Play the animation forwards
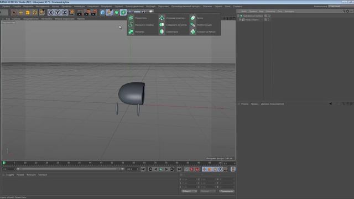 [161, 169]
